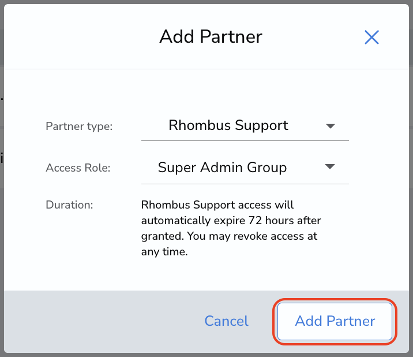
Task: Select the Rhombus Support partner type field
Action: (x=245, y=125)
